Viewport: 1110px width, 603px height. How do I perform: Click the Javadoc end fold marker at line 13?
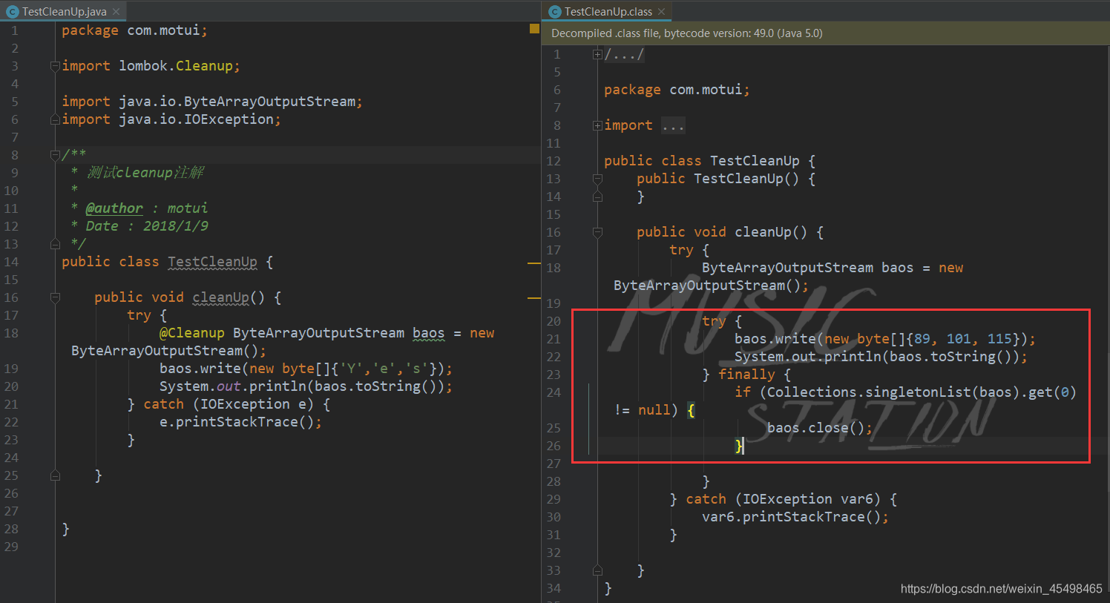[55, 244]
